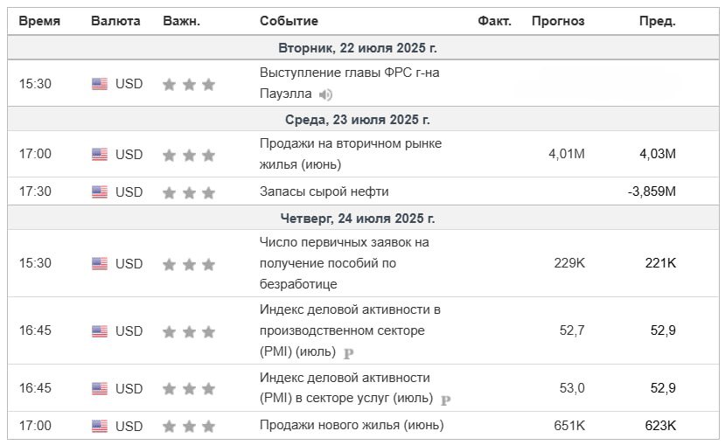Click the preliminary P icon for manufacturing PMI
The height and width of the screenshot is (445, 725).
coord(349,353)
